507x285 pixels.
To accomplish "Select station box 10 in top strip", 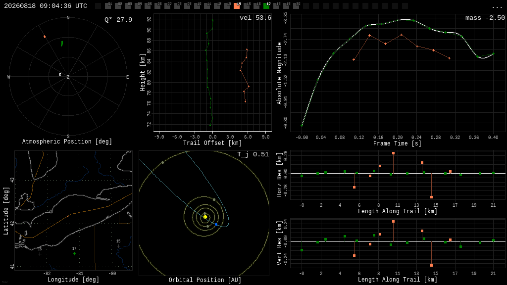I will [x=197, y=6].
